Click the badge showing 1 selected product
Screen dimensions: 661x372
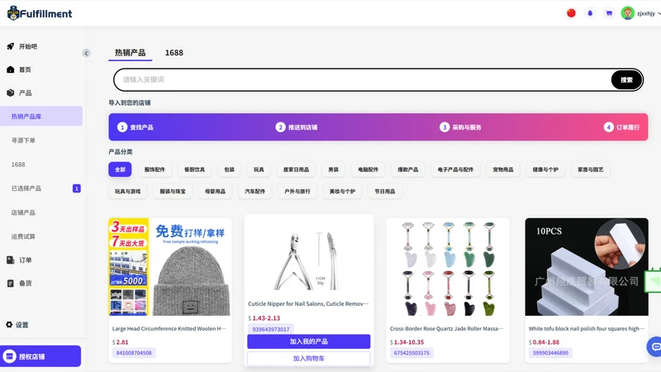tap(77, 188)
